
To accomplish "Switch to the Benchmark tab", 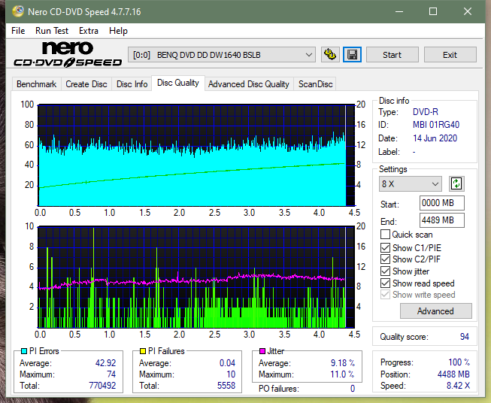I will click(37, 84).
